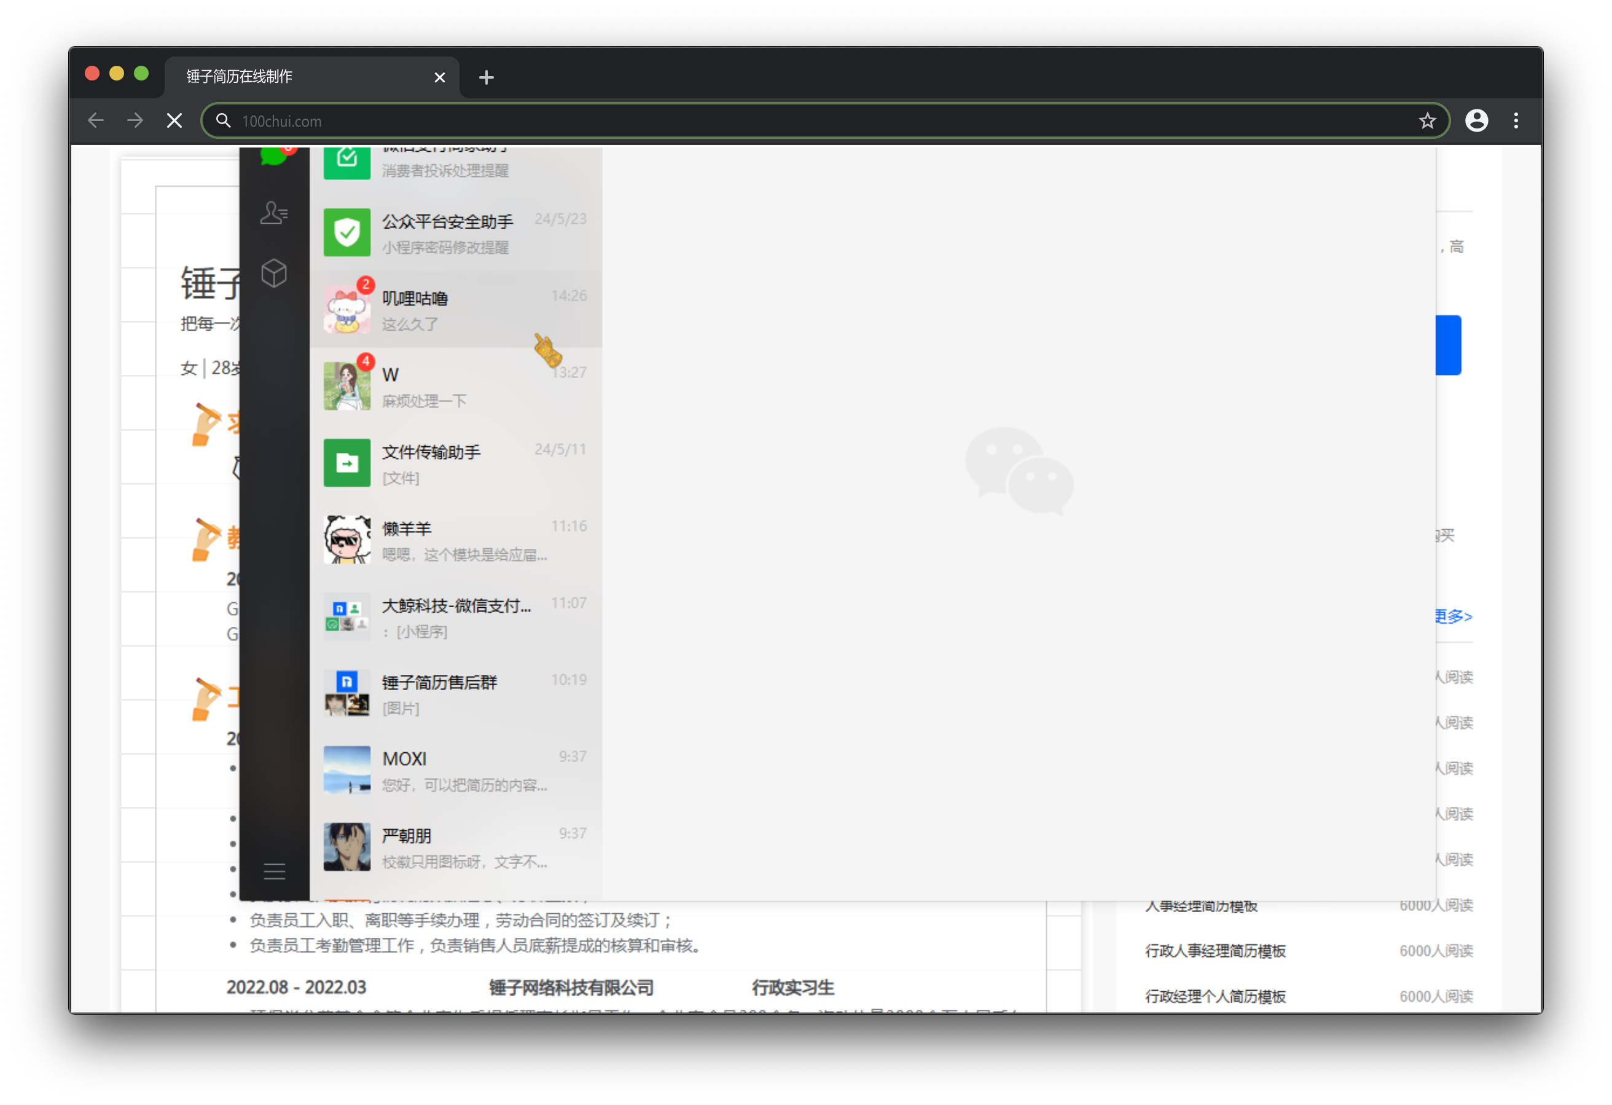
Task: Click the blue button at page right edge
Action: coord(1449,345)
